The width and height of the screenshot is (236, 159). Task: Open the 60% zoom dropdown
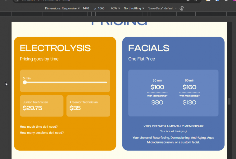point(116,8)
